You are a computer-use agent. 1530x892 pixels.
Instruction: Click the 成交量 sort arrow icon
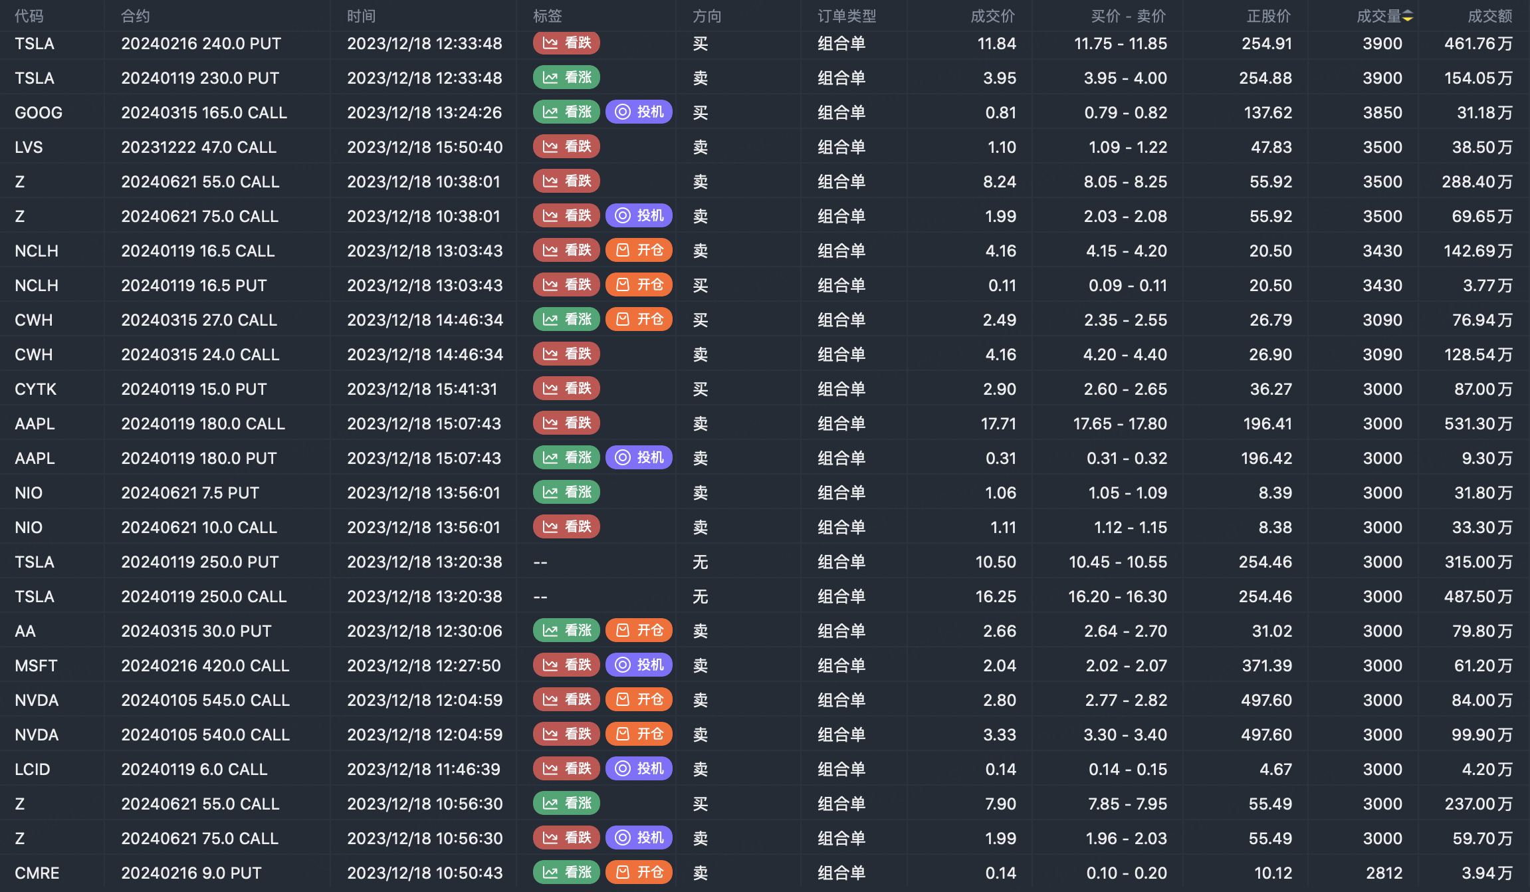[x=1408, y=16]
